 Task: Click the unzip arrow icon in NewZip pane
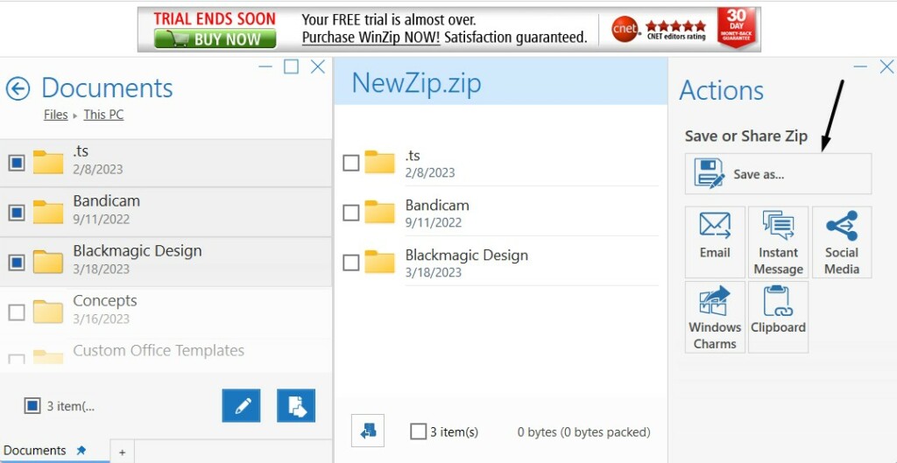pos(368,431)
